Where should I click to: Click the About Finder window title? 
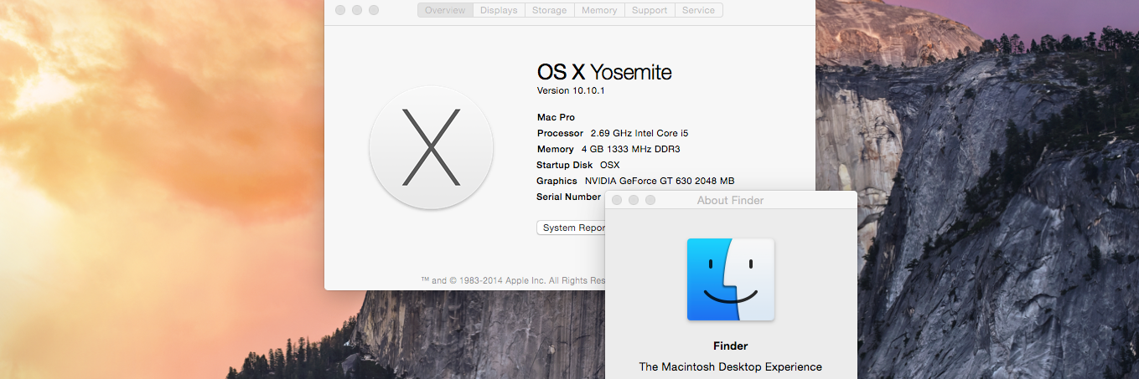(x=731, y=200)
